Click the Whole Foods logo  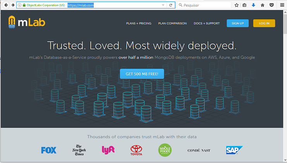(x=165, y=150)
